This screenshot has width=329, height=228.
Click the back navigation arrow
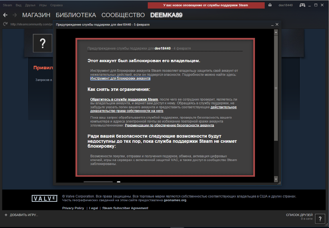(5, 15)
